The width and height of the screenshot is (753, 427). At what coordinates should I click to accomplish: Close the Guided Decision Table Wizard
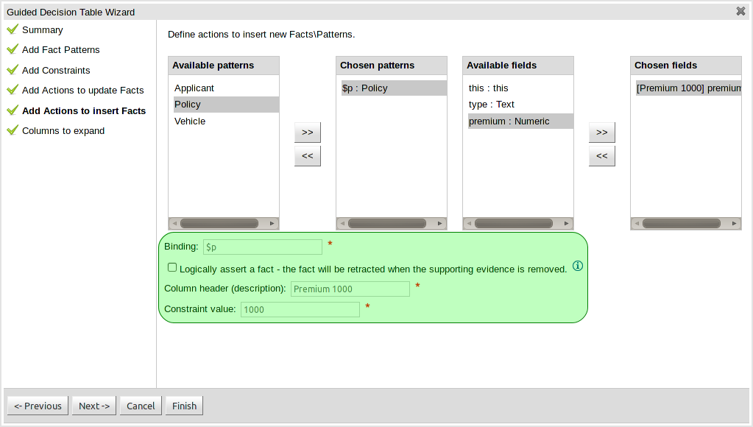pyautogui.click(x=740, y=11)
